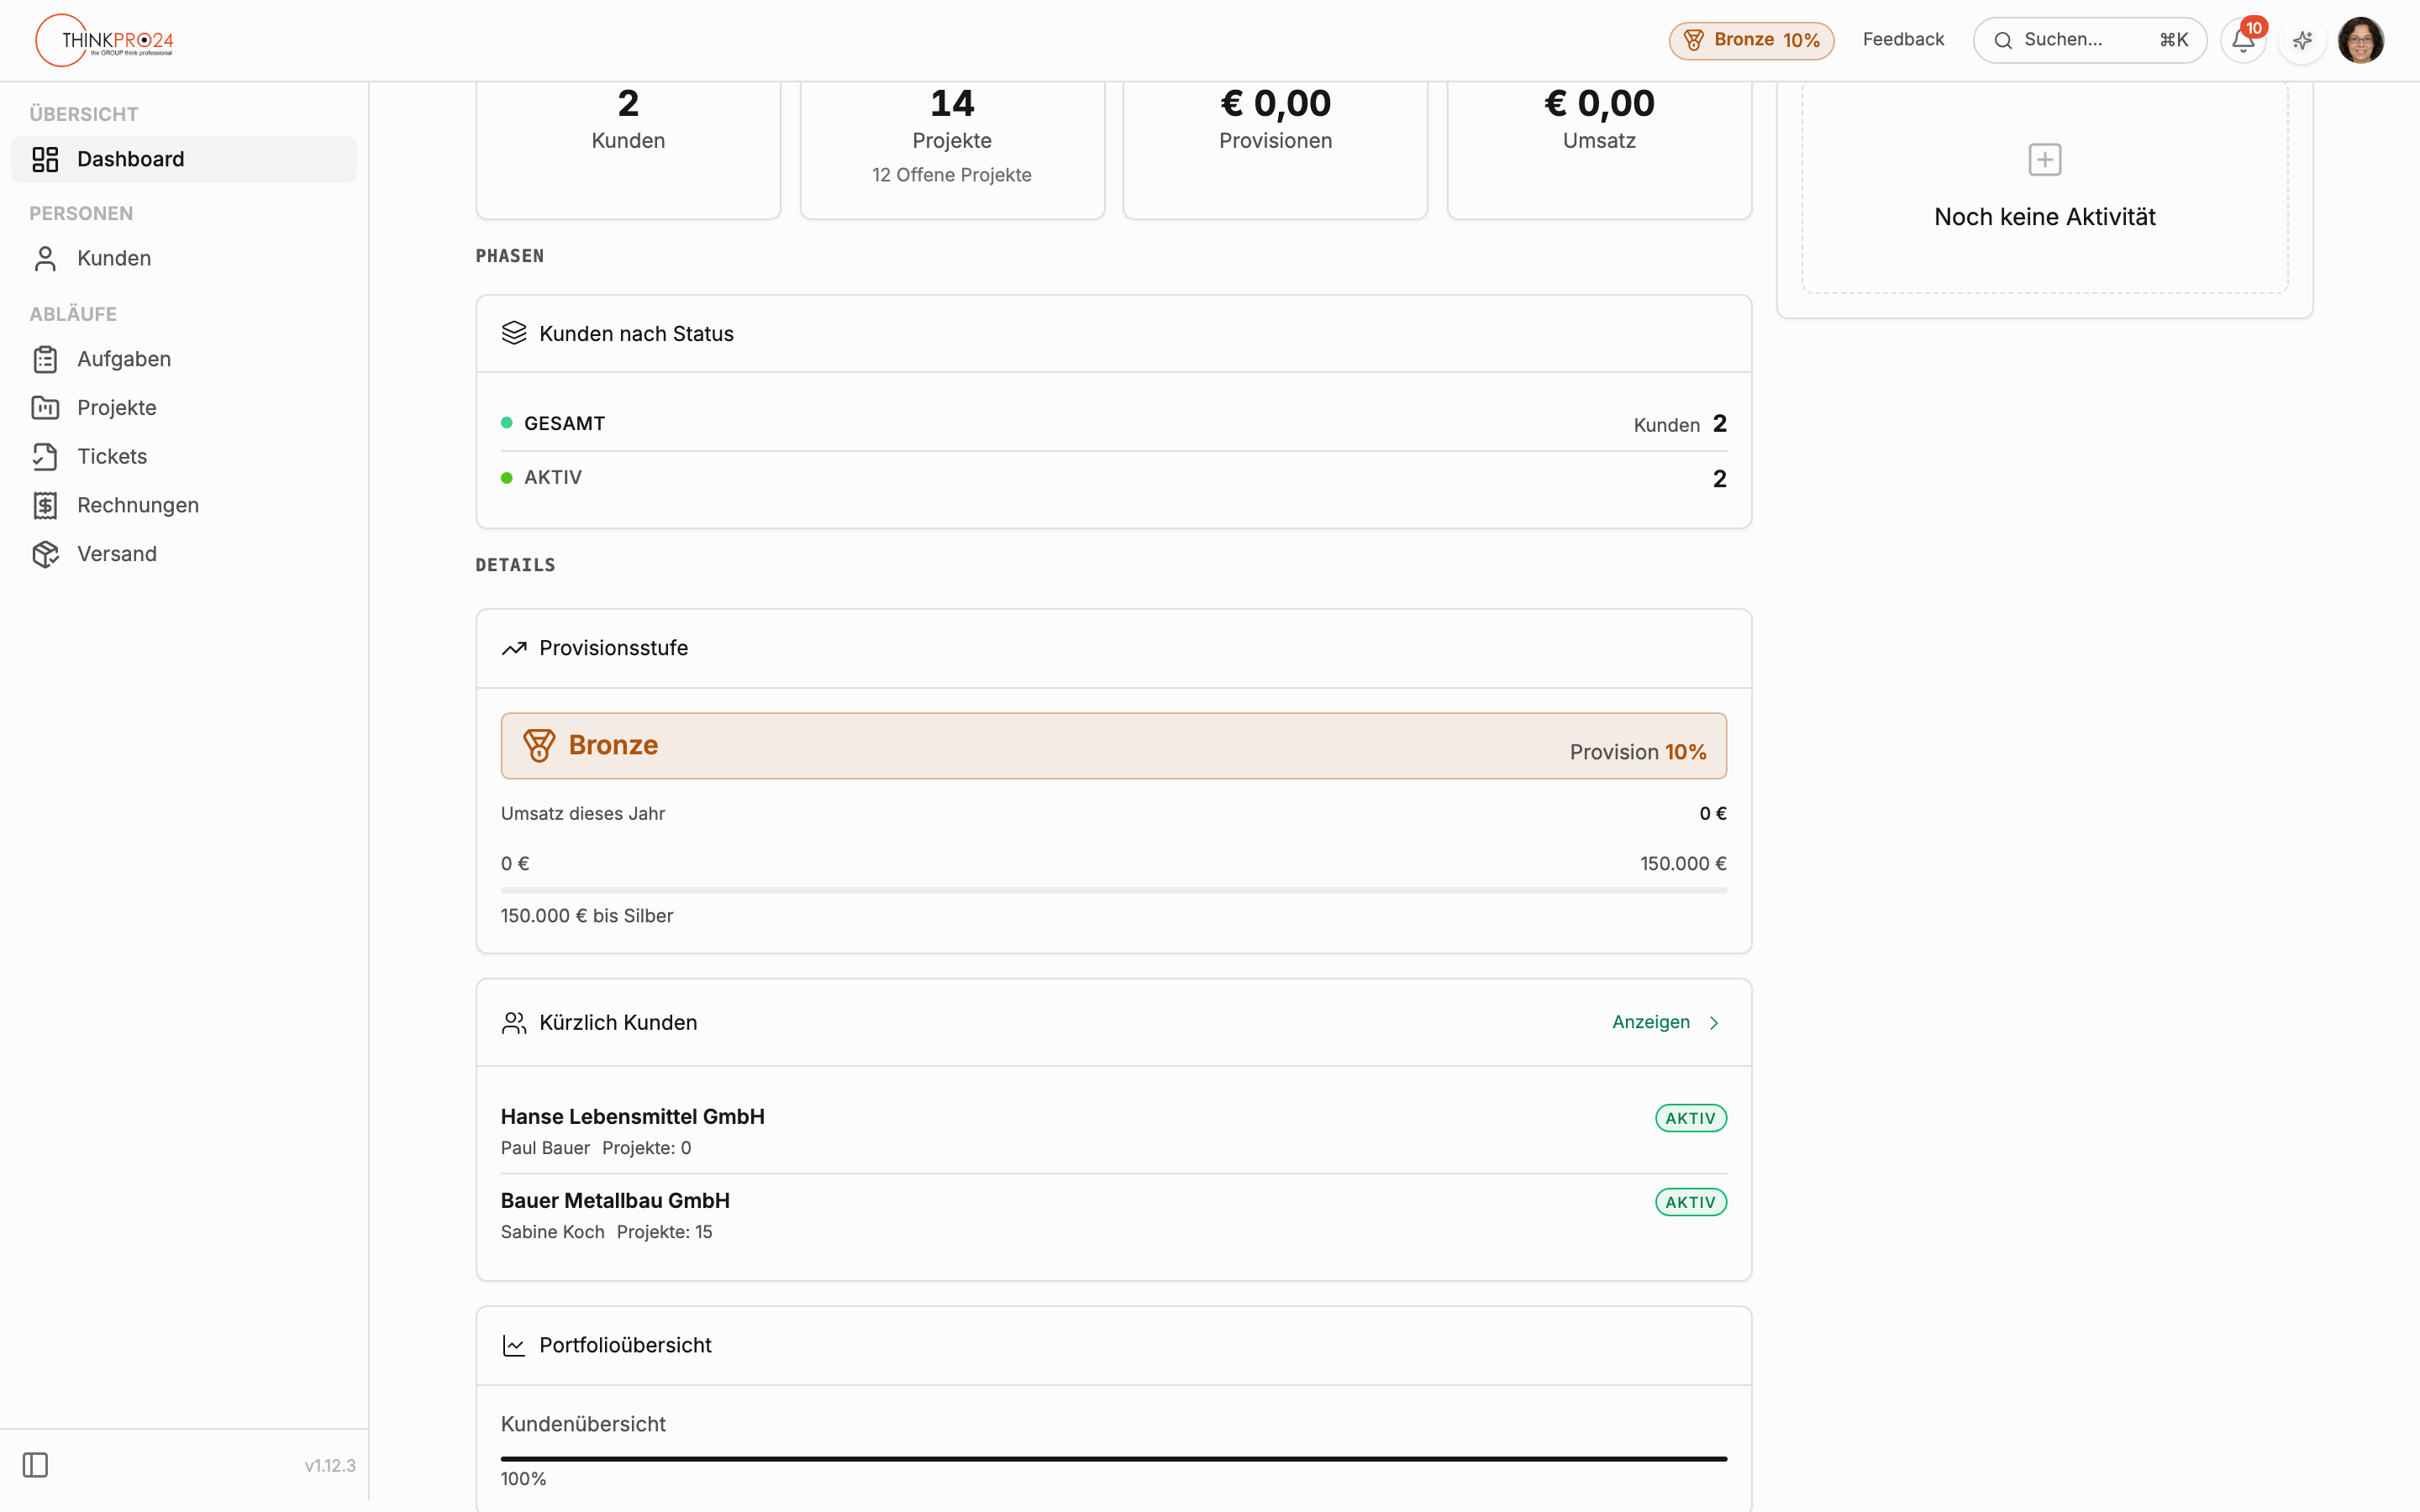2420x1512 pixels.
Task: Click the Rechnungen receipt icon
Action: point(45,505)
